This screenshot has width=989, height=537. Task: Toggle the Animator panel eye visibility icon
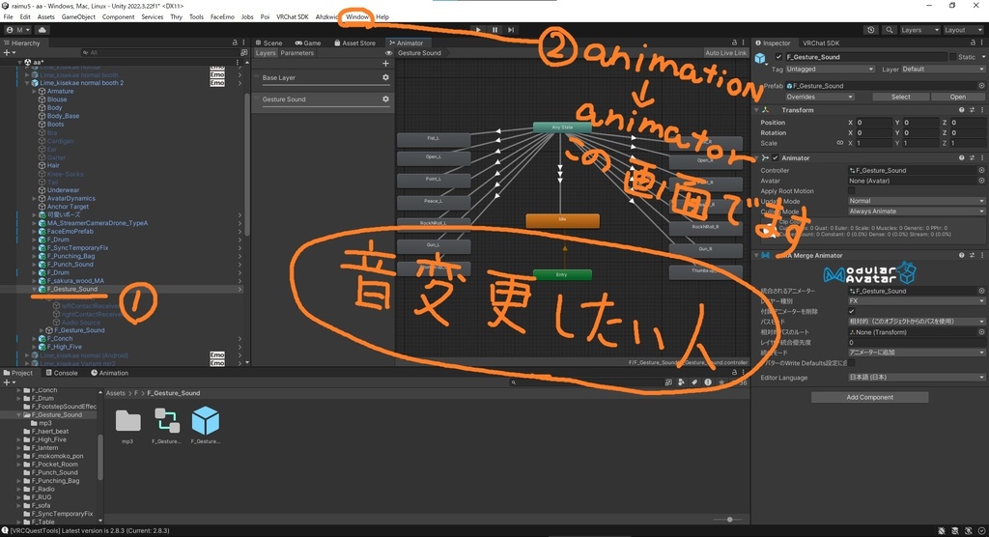pyautogui.click(x=388, y=53)
